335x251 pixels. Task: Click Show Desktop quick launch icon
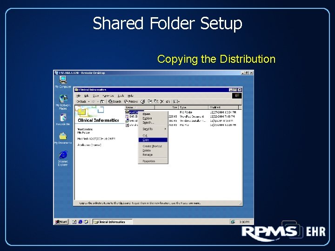click(74, 222)
